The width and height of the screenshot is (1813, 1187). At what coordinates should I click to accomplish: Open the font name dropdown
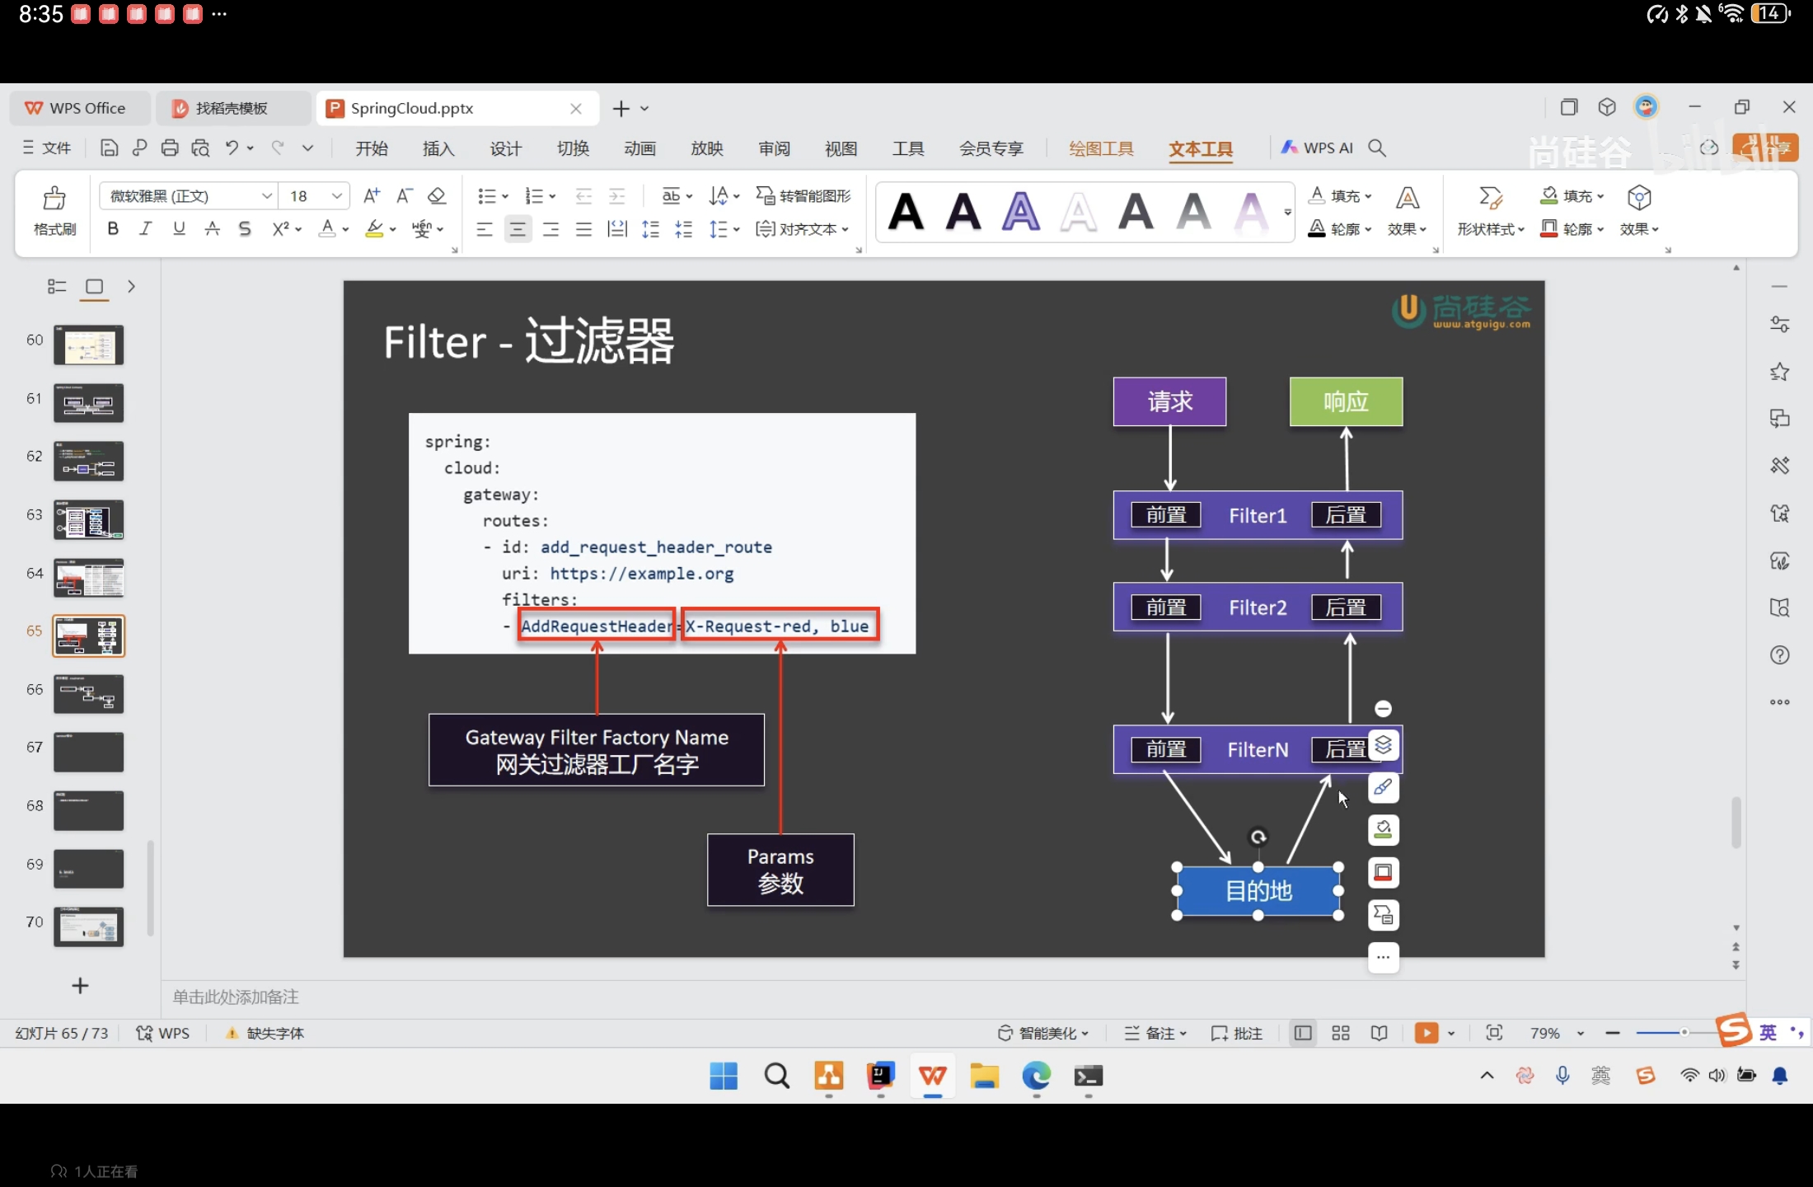266,195
